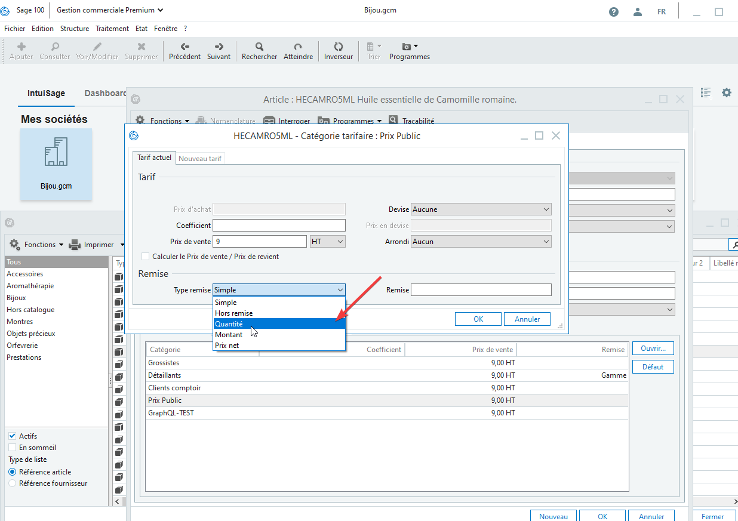The image size is (738, 521).
Task: Open the Fenêtre menu
Action: tap(165, 29)
